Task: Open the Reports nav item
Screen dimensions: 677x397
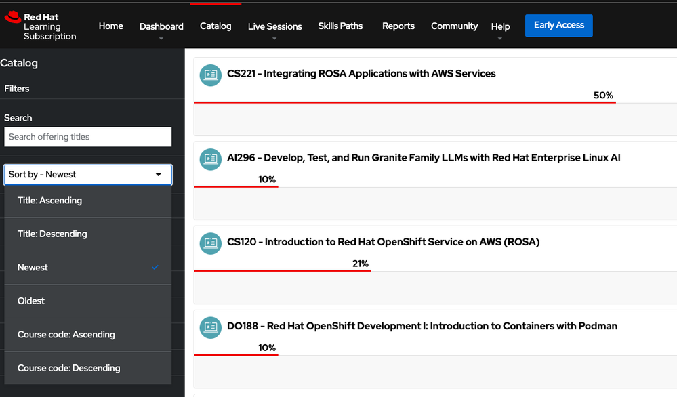Action: pyautogui.click(x=398, y=26)
